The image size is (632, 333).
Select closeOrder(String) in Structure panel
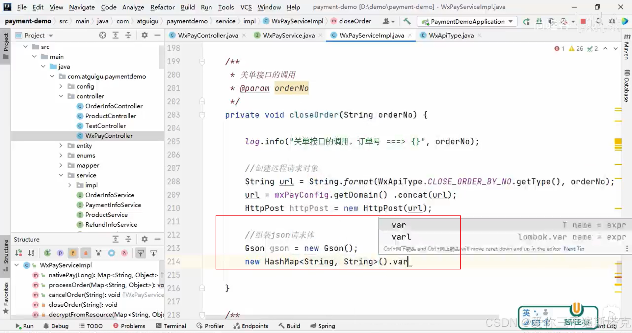[83, 305]
